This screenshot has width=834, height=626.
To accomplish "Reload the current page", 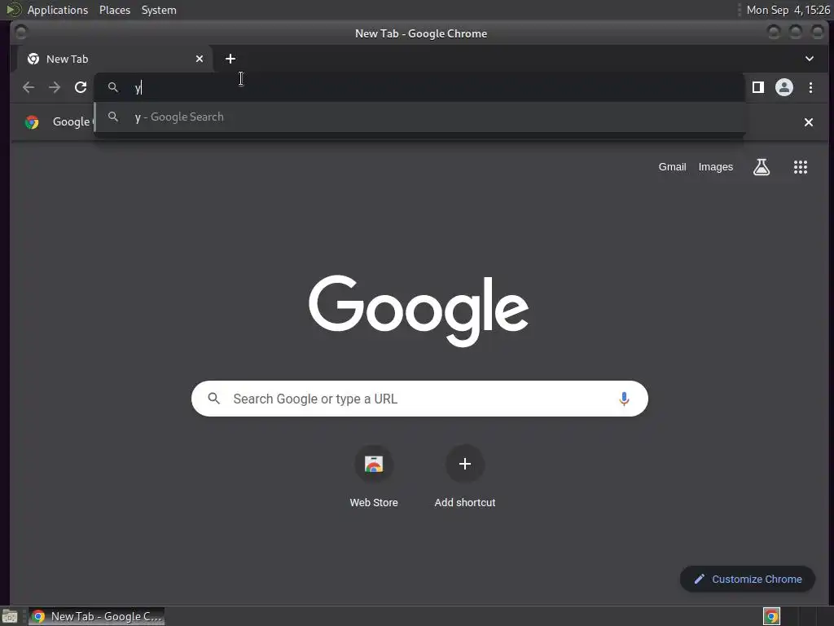I will (81, 87).
